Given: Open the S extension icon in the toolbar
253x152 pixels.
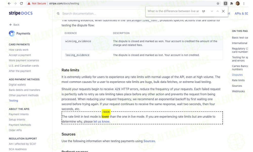Looking at the screenshot, I should tap(225, 3).
